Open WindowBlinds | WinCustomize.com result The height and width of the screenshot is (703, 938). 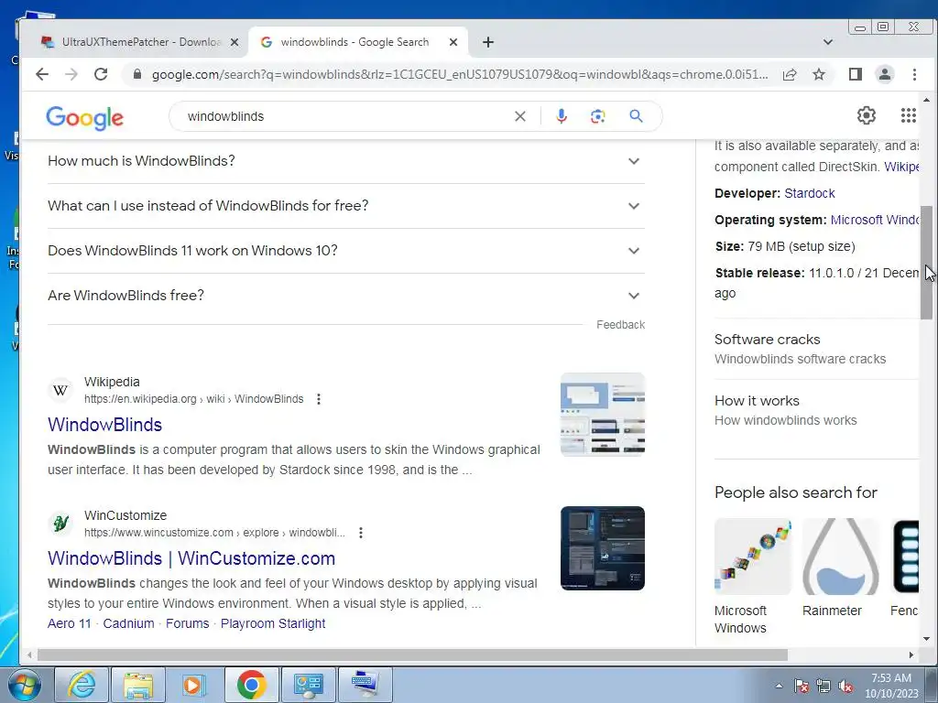point(191,558)
